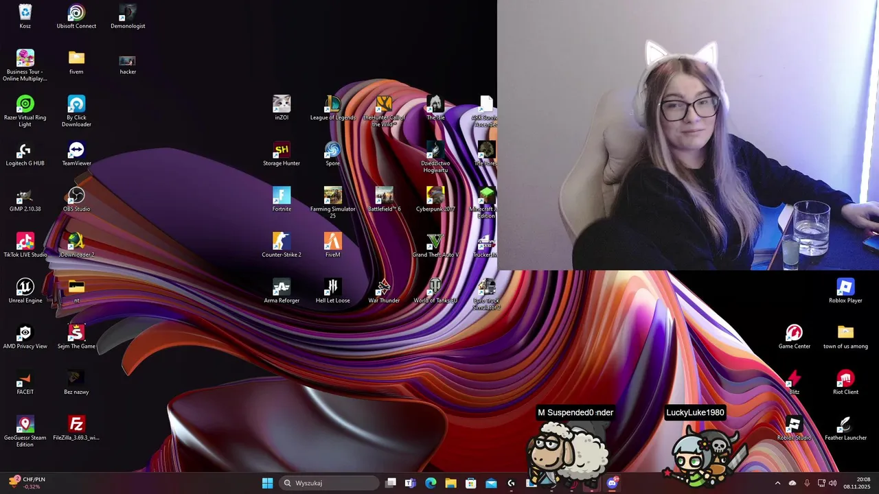The width and height of the screenshot is (879, 494).
Task: Launch Ubisoft Connect from the desktop
Action: point(76,16)
